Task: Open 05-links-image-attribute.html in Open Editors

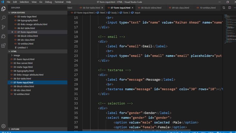Action: [38, 24]
